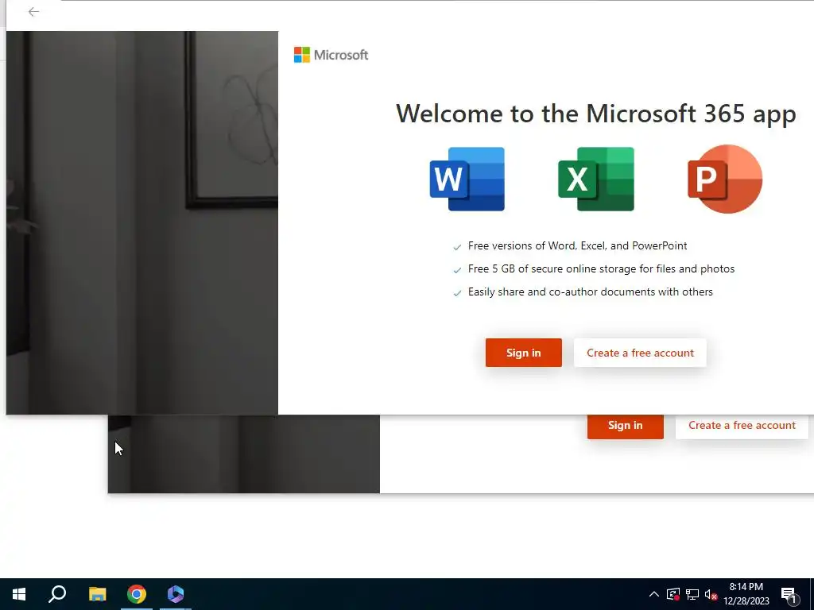Click 'Free 5 GB of secure online storage' text
This screenshot has width=814, height=610.
[601, 268]
